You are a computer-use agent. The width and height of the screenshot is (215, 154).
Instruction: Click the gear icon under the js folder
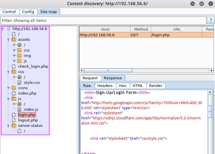click(19, 104)
